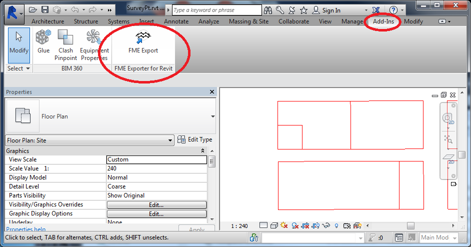The image size is (471, 247).
Task: Toggle the Detail Level rectangle icon in view bar
Action: [x=263, y=225]
